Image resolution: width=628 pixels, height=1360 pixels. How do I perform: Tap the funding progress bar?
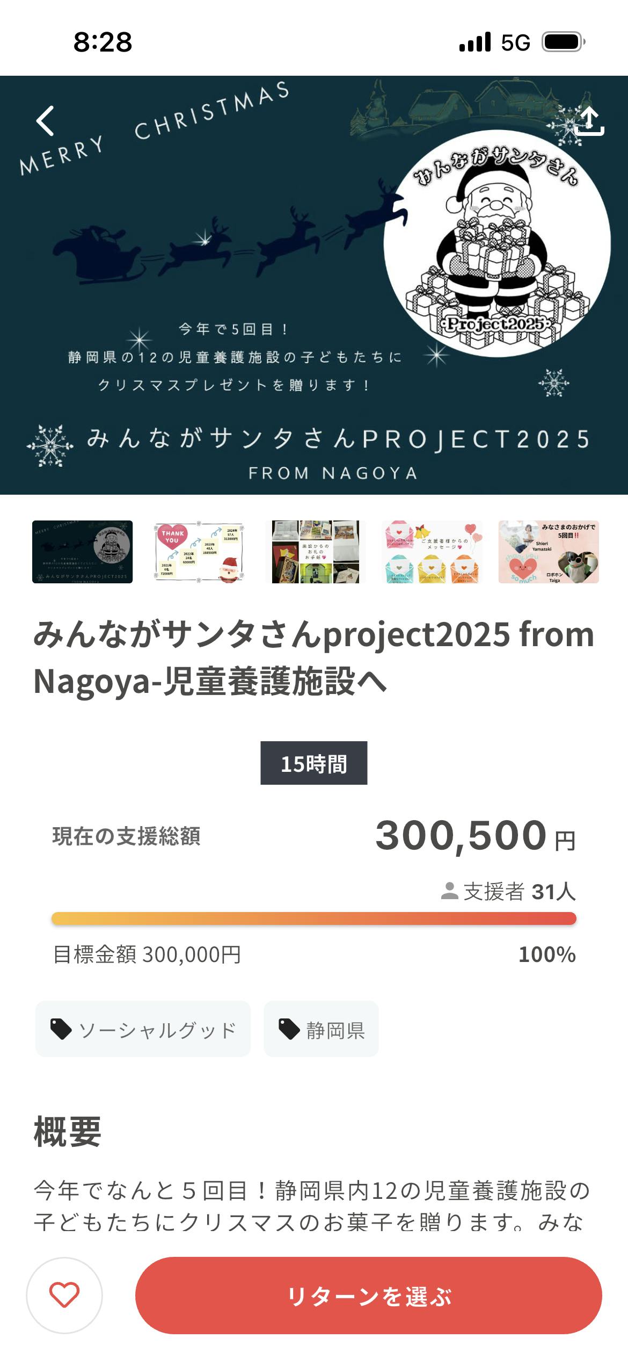[x=314, y=918]
